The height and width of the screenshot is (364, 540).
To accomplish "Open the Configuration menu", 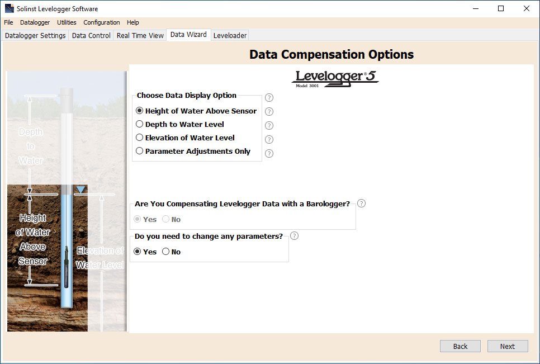I will (x=101, y=22).
